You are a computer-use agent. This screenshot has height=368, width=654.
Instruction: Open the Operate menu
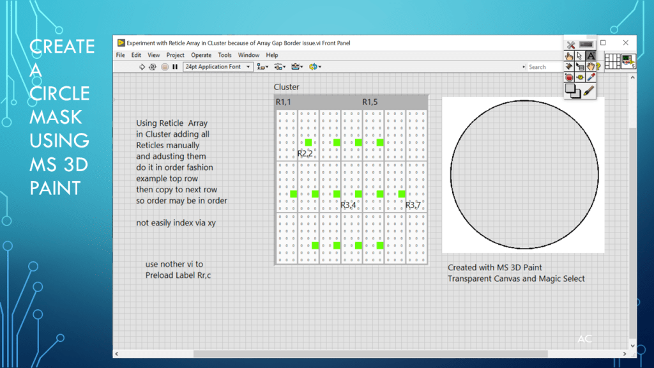coord(201,55)
